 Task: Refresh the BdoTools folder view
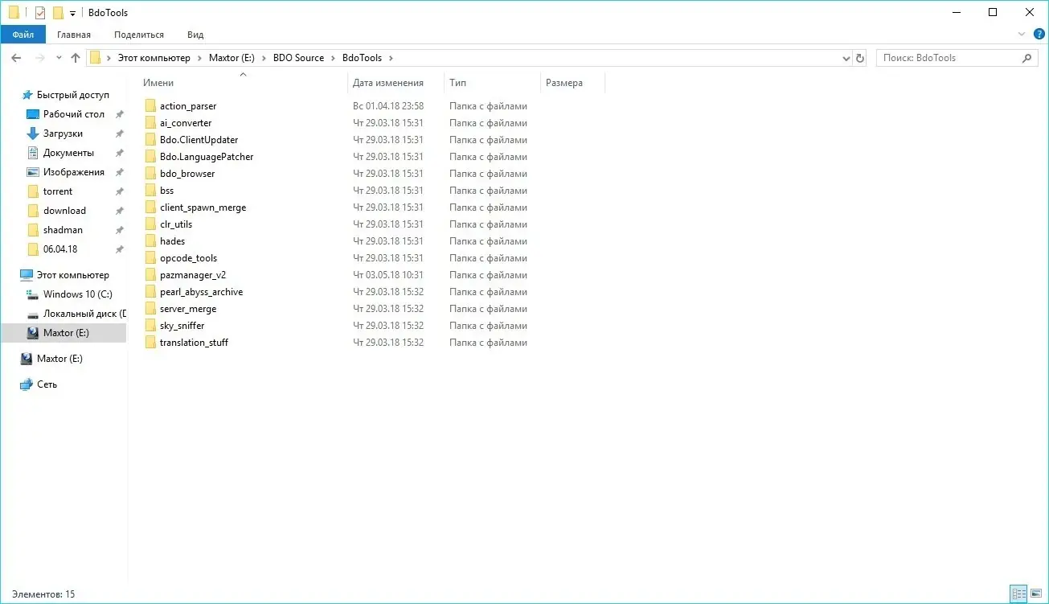860,58
